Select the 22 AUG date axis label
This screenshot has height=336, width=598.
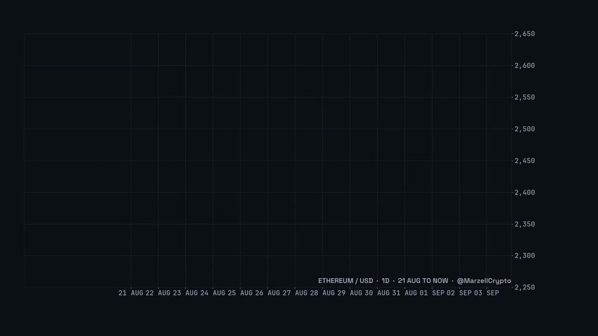158,293
